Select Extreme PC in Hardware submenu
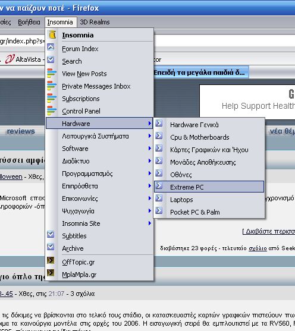The width and height of the screenshot is (295, 331). click(209, 187)
